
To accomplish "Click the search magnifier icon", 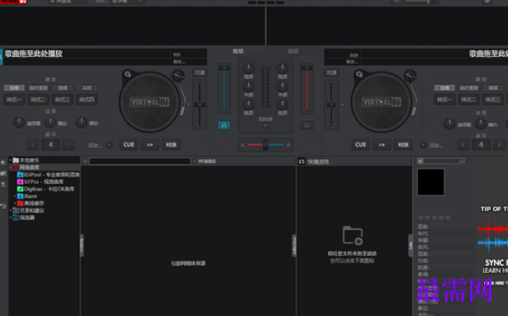I will coord(85,161).
